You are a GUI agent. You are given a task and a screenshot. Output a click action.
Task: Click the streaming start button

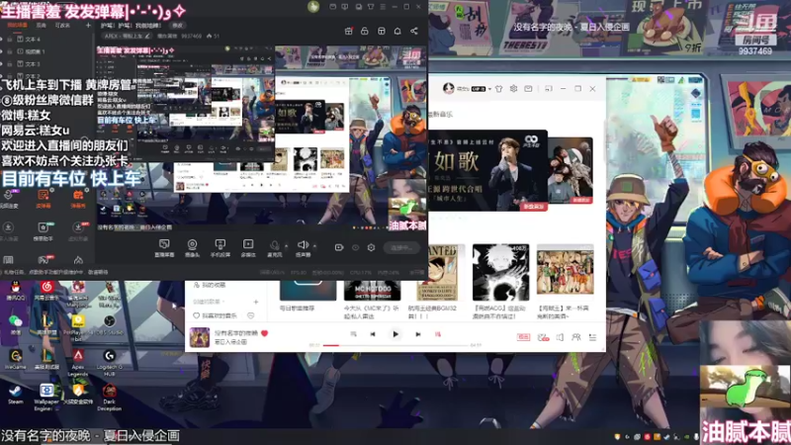pos(401,248)
